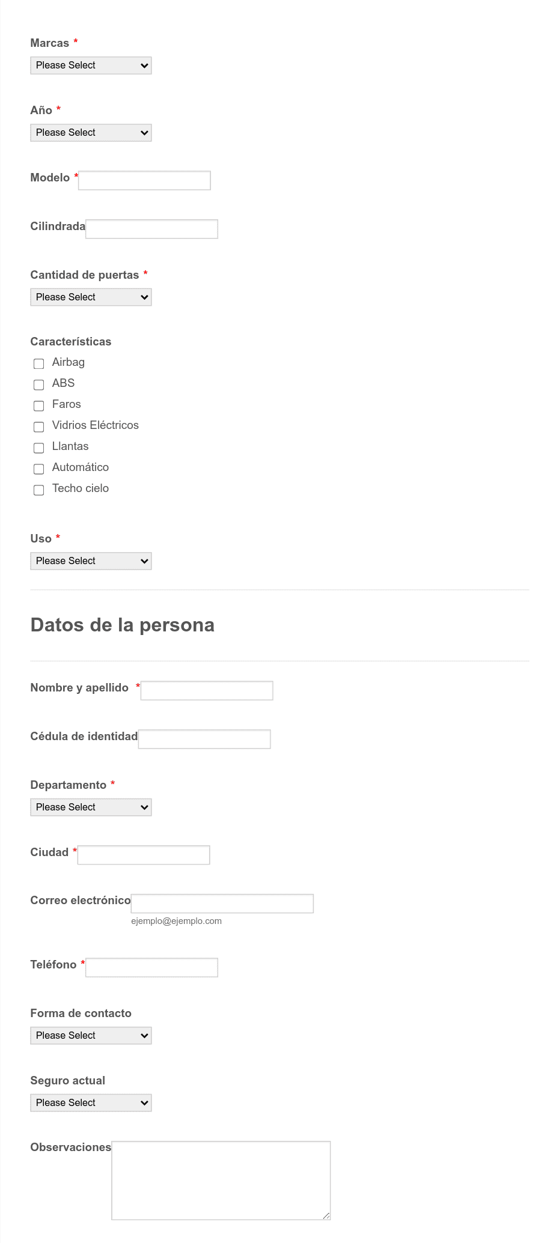559x1243 pixels.
Task: Enable the ABS checkbox
Action: click(x=39, y=384)
